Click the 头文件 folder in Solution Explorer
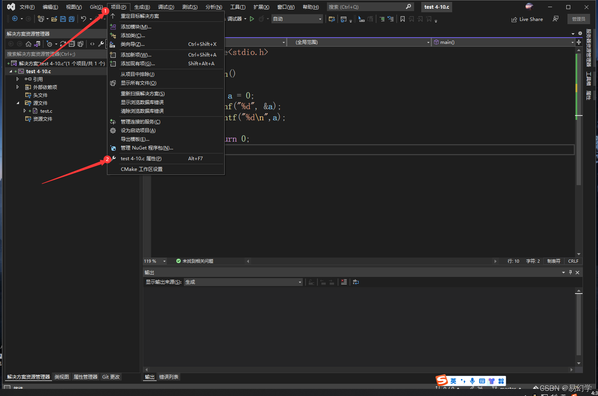 pyautogui.click(x=40, y=95)
